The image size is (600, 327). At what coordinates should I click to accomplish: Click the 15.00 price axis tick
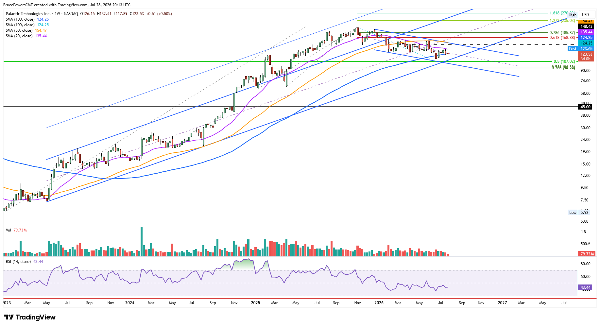(585, 164)
